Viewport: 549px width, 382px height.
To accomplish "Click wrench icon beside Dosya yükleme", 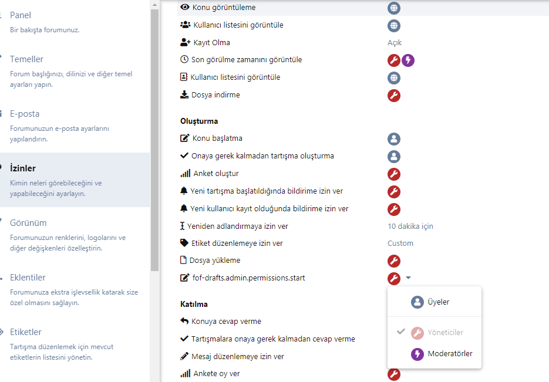I will pos(394,261).
